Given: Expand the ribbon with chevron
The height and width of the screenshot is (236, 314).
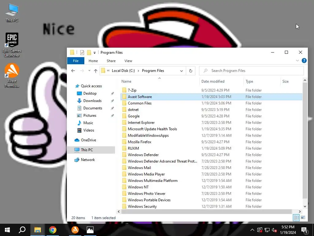Looking at the screenshot, I should pyautogui.click(x=297, y=61).
